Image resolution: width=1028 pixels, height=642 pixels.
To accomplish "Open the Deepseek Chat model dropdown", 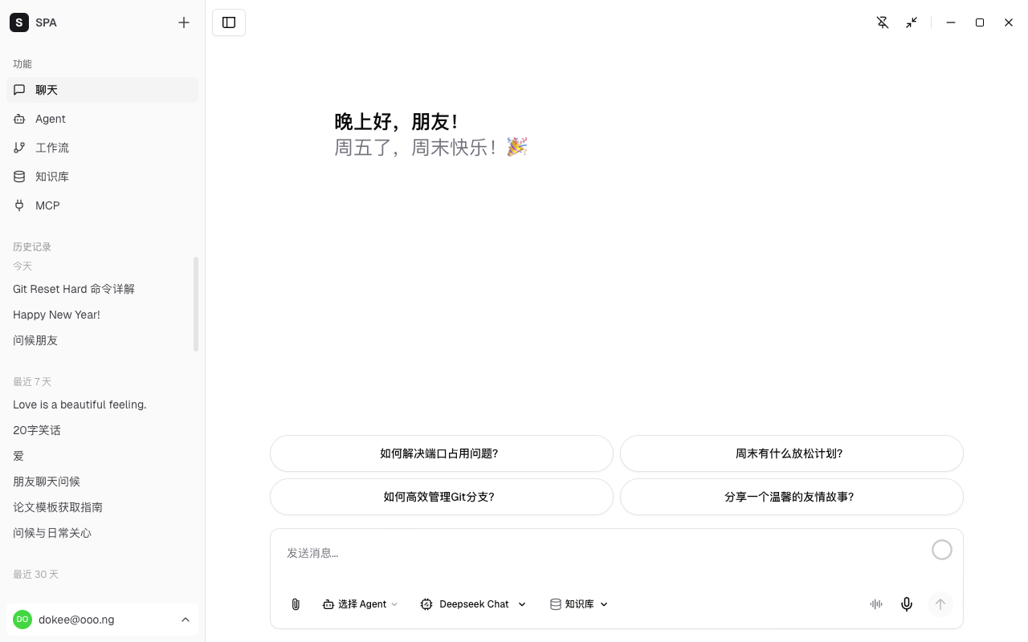I will 472,604.
